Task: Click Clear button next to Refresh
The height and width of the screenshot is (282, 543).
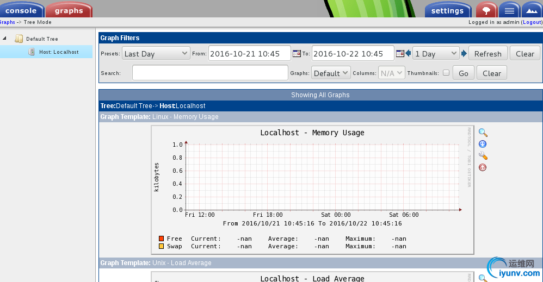Action: click(x=525, y=54)
